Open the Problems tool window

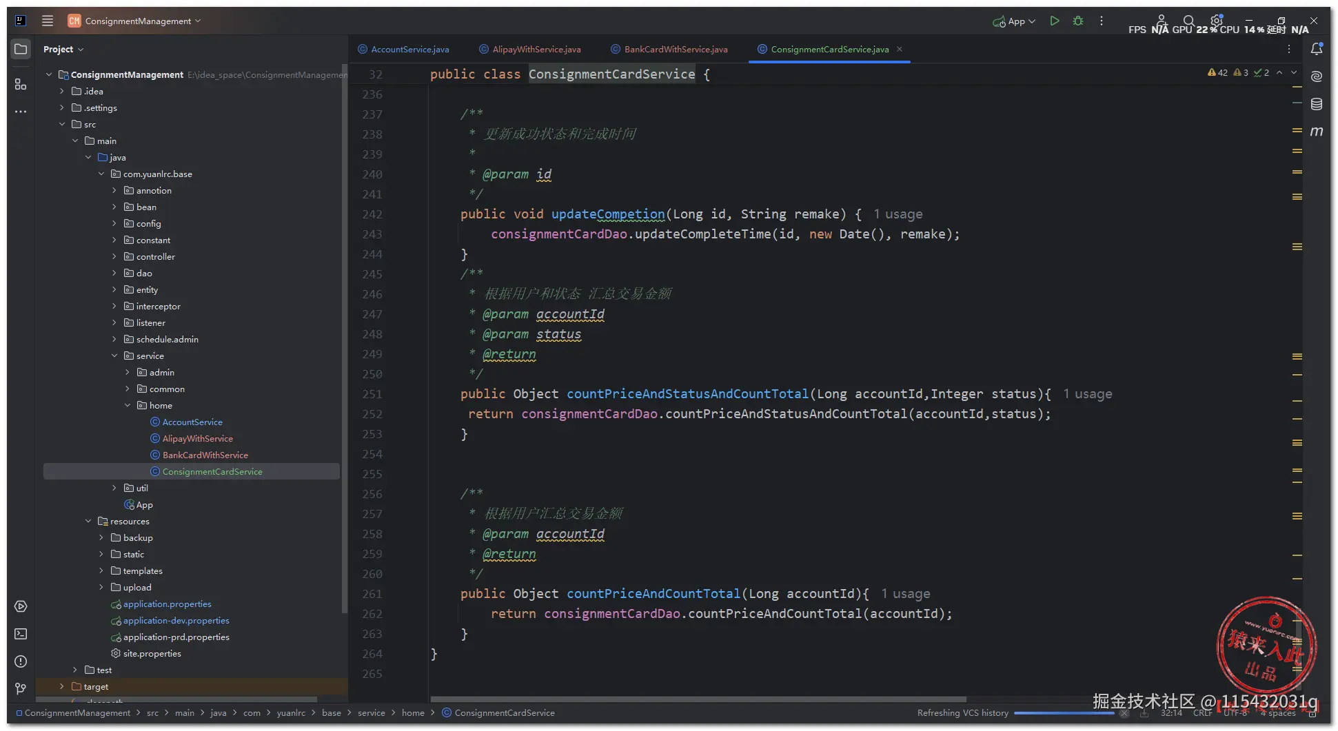click(21, 661)
